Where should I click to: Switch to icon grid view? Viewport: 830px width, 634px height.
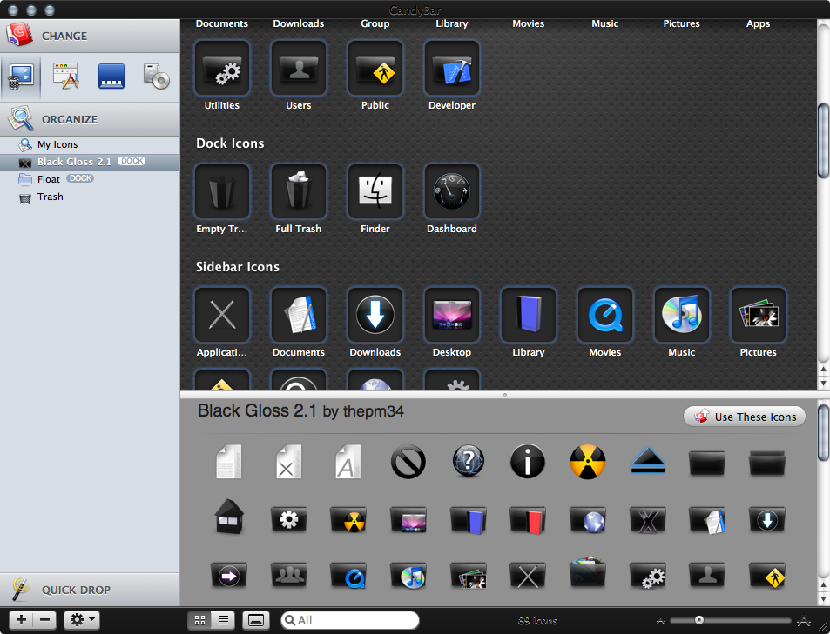pyautogui.click(x=199, y=620)
